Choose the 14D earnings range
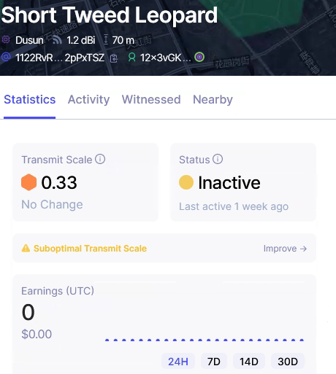 click(x=249, y=362)
